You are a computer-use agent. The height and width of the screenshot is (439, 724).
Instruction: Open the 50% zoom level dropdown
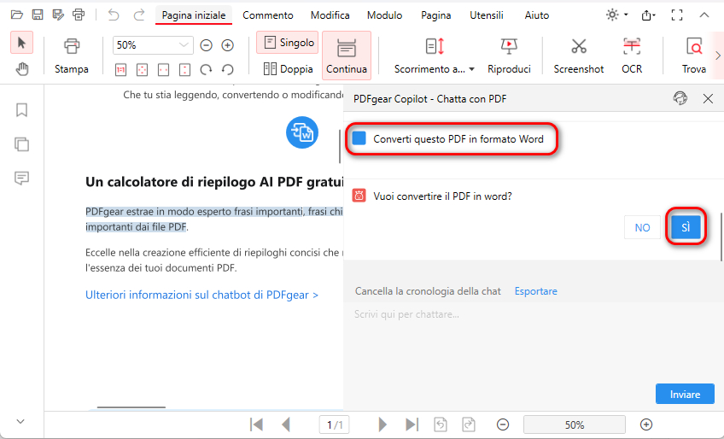pos(184,44)
